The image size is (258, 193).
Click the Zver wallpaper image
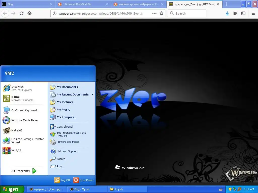(129, 102)
